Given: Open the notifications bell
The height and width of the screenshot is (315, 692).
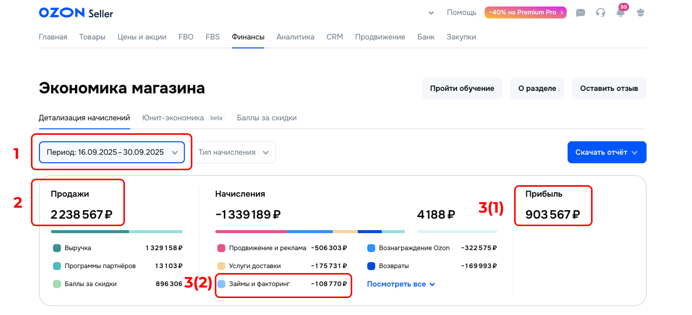Looking at the screenshot, I should pyautogui.click(x=621, y=13).
